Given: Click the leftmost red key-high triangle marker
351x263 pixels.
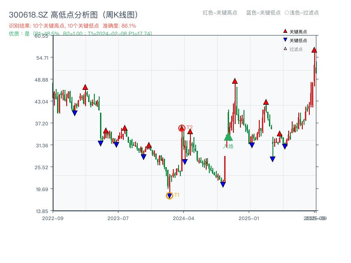Looking at the screenshot, I should (x=85, y=86).
